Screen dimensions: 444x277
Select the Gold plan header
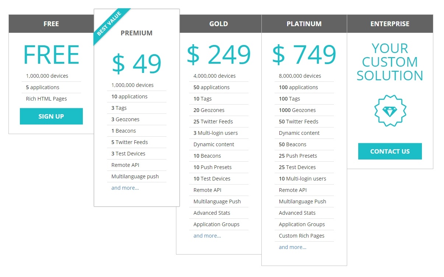point(219,24)
